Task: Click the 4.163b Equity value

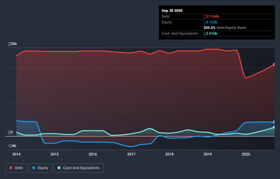Action: click(x=210, y=22)
